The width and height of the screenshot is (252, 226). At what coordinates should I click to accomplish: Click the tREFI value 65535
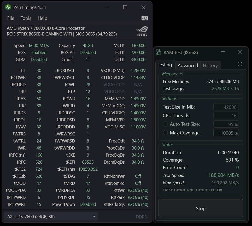(x=88, y=162)
